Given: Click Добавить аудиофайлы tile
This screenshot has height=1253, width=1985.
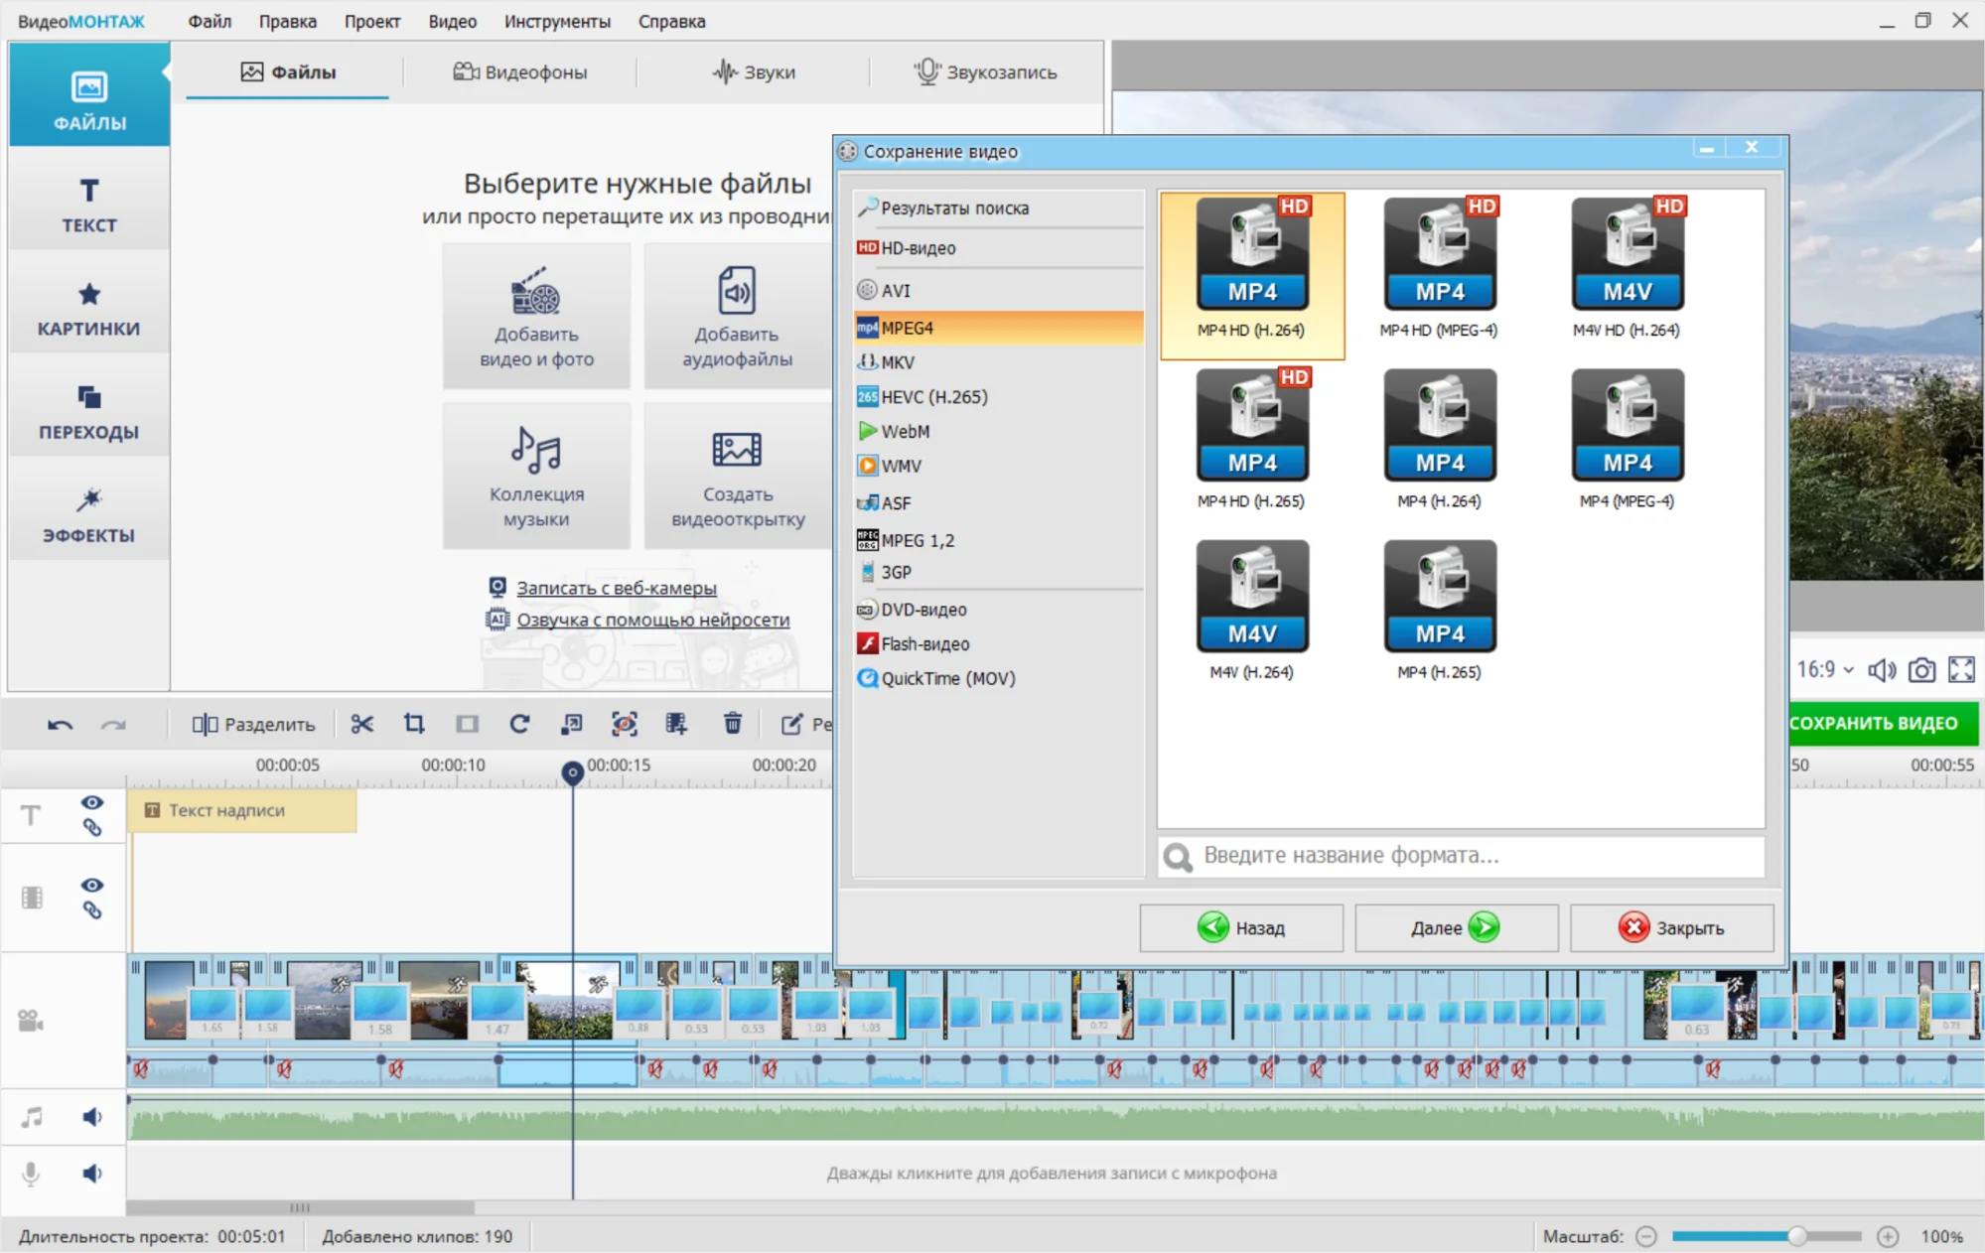Looking at the screenshot, I should point(737,317).
